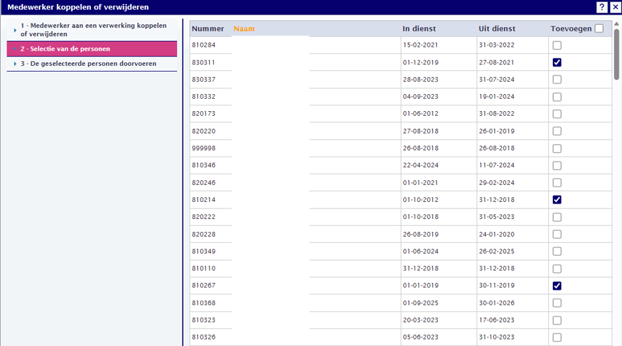Tick the Toevoegen header select-all checkbox
This screenshot has width=622, height=346.
click(599, 28)
